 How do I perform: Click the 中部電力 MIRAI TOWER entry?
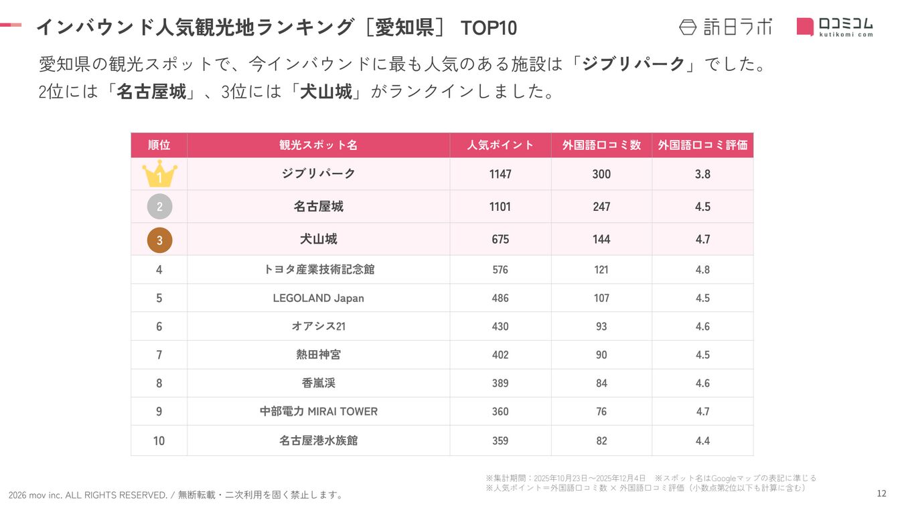(319, 412)
